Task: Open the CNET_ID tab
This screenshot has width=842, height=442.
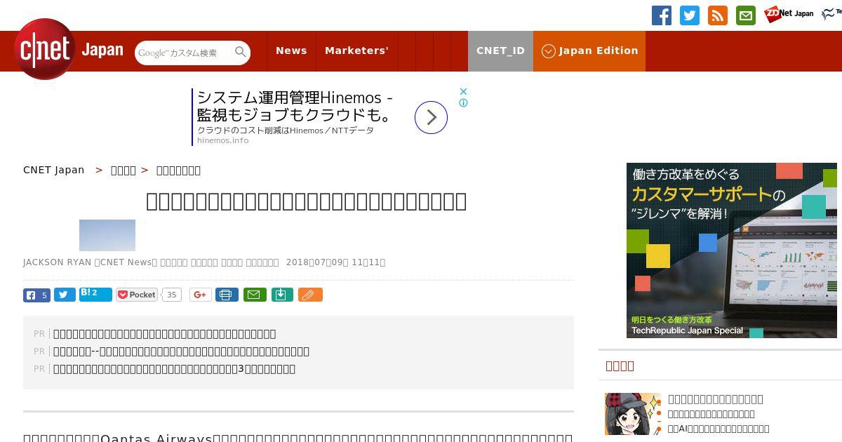Action: 500,51
